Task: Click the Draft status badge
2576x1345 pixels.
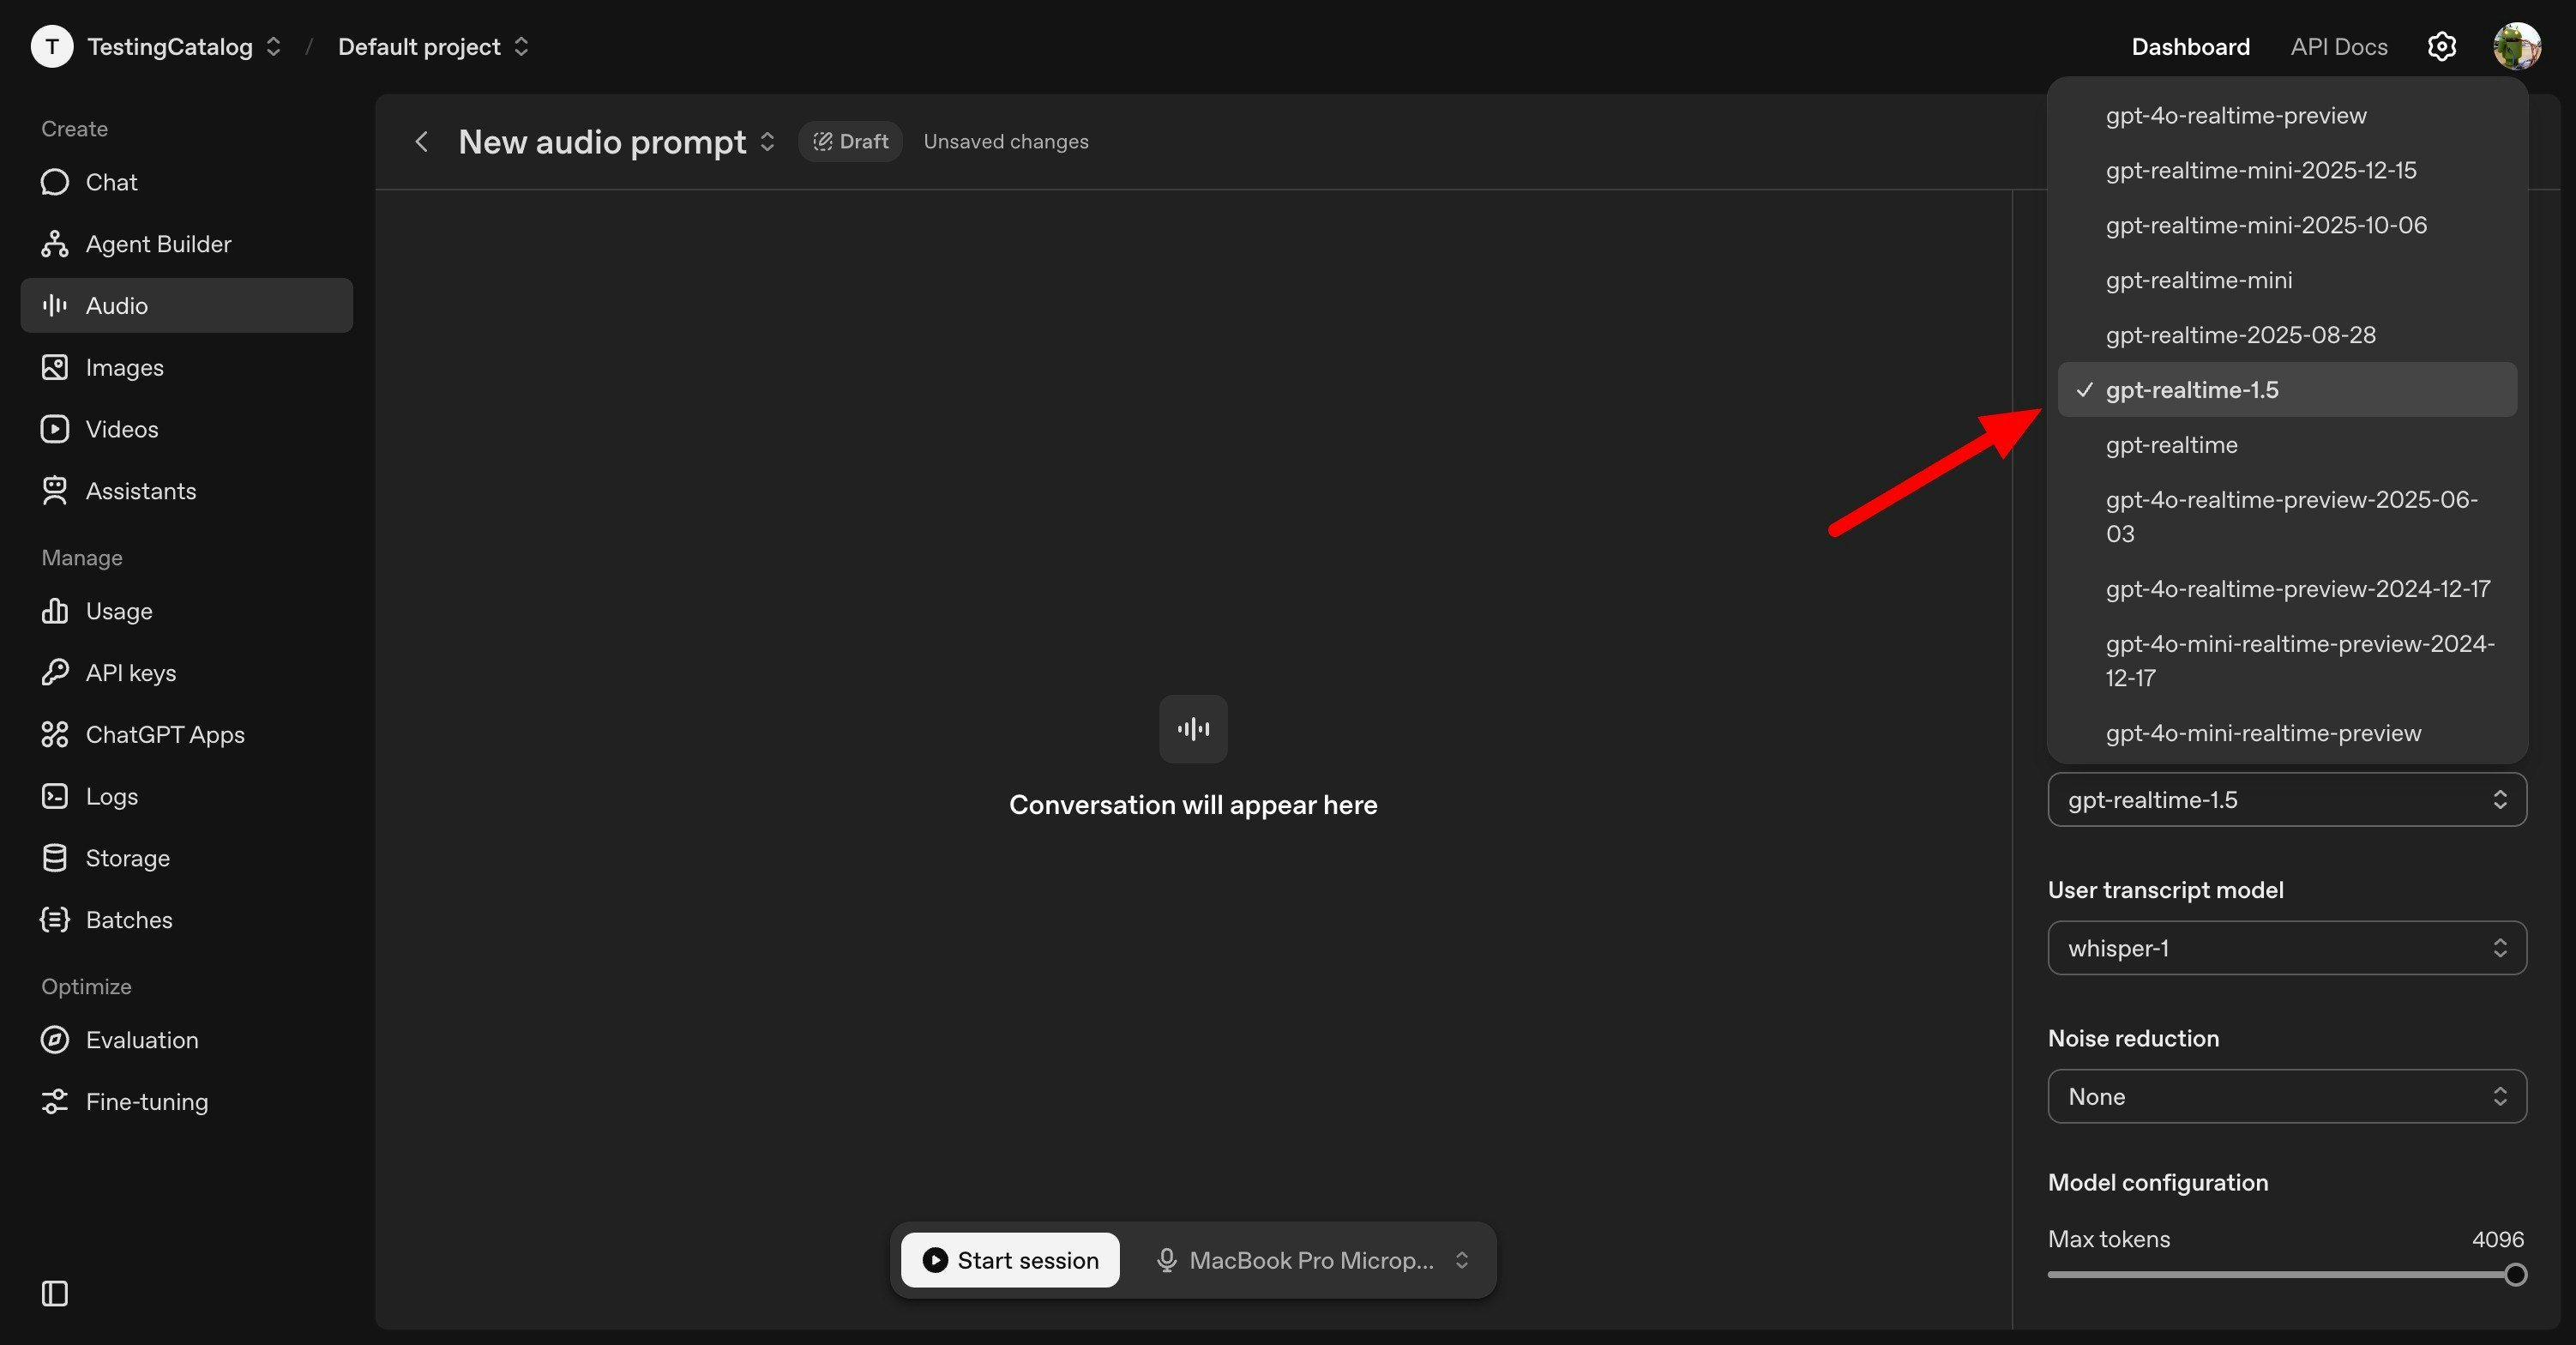Action: click(x=850, y=141)
